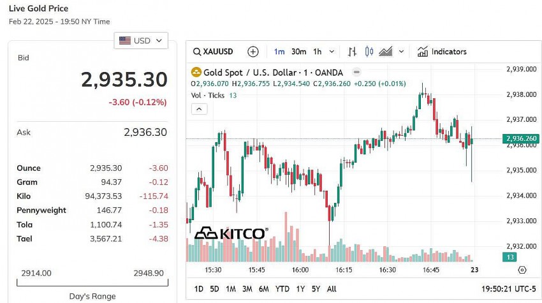Select the candlestick chart style icon
This screenshot has height=303, width=542.
click(x=369, y=52)
